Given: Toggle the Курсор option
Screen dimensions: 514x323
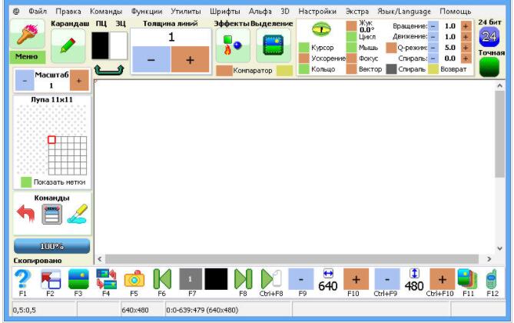Looking at the screenshot, I should point(304,48).
